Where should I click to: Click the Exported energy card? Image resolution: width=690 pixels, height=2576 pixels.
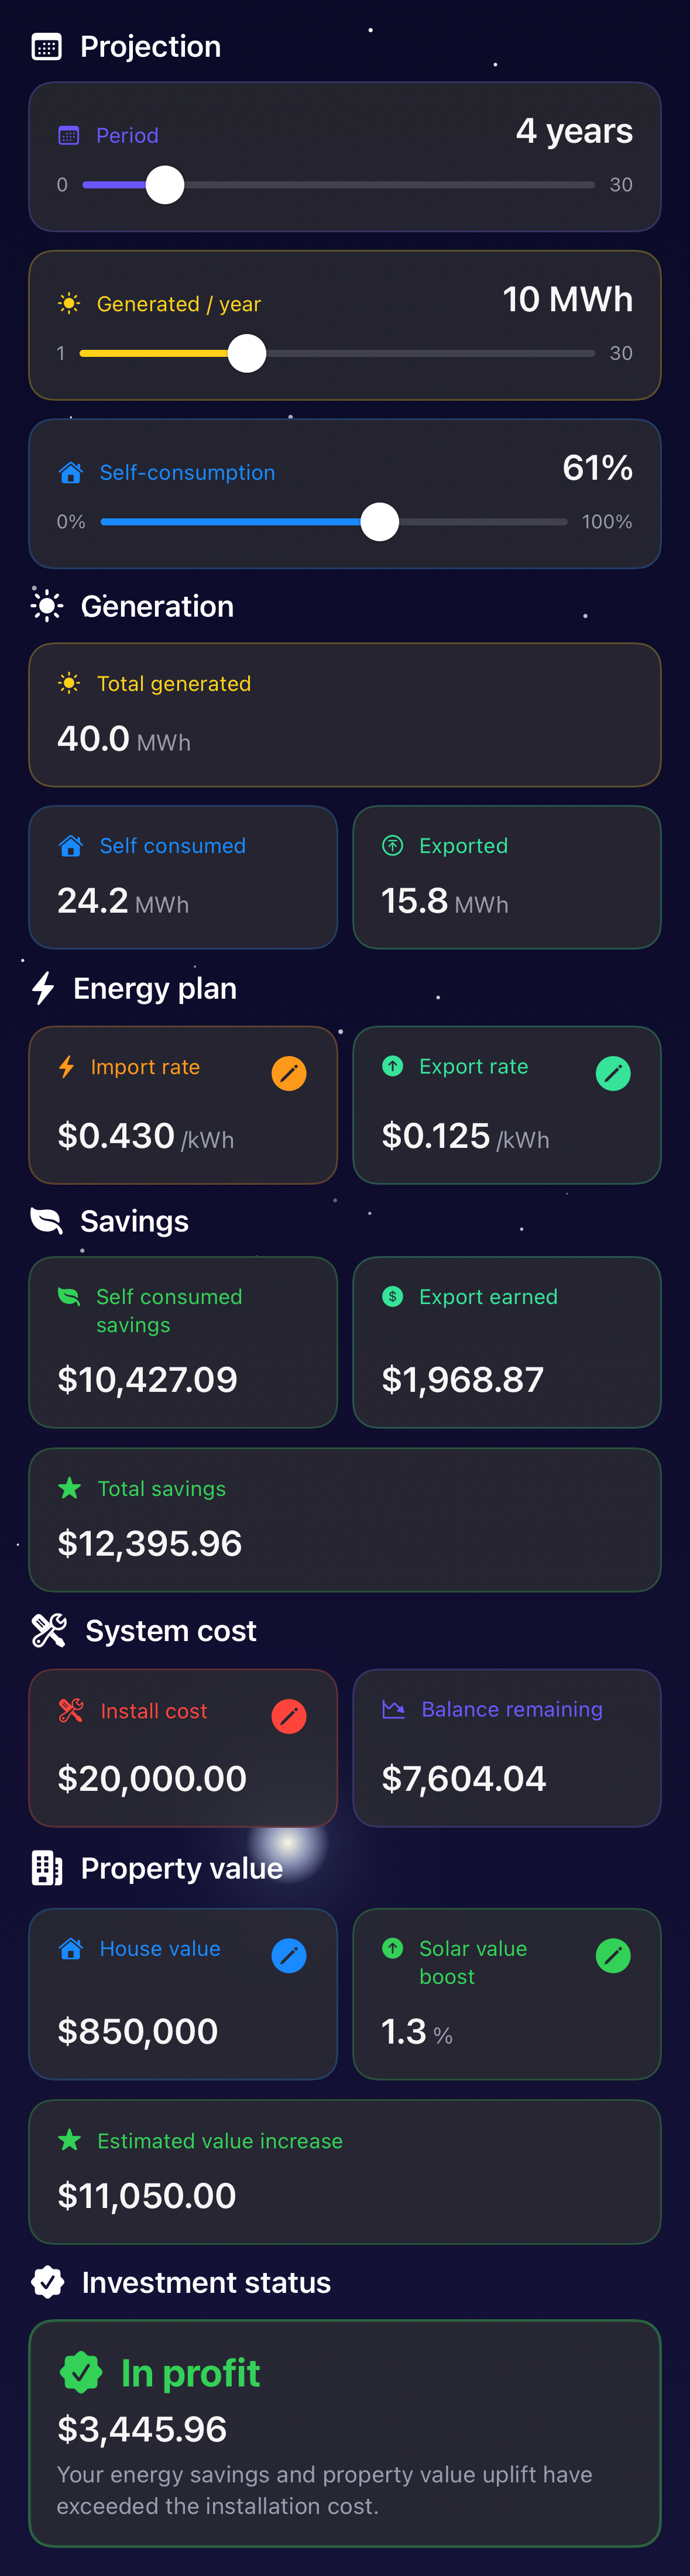point(507,877)
